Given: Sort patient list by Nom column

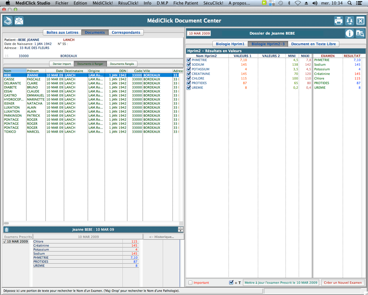Looking at the screenshot, I should coord(14,71).
